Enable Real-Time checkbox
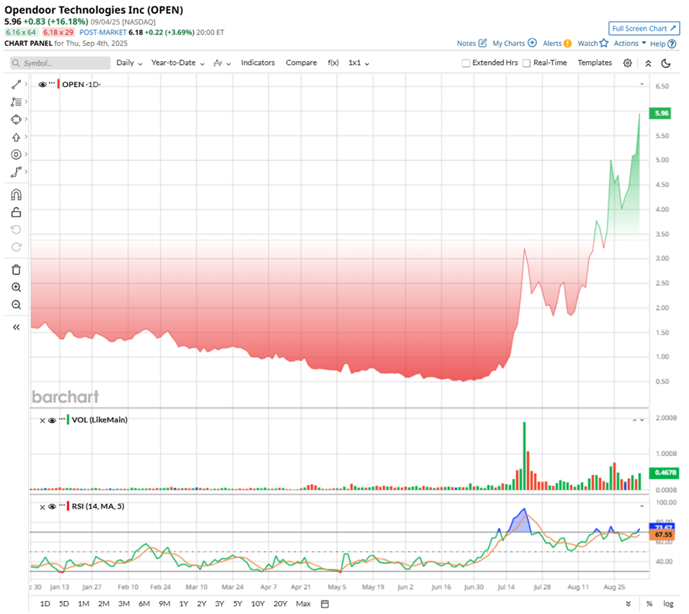 [526, 63]
